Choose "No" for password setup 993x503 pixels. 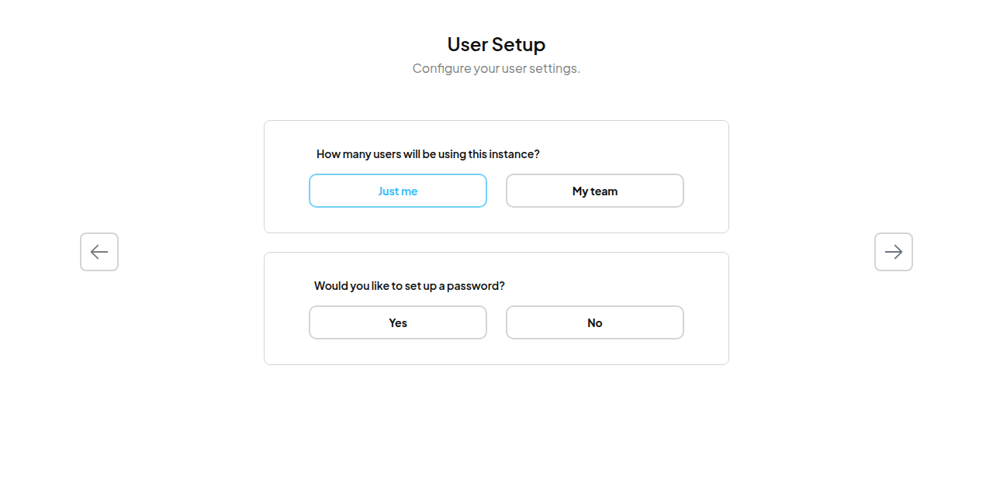tap(595, 322)
